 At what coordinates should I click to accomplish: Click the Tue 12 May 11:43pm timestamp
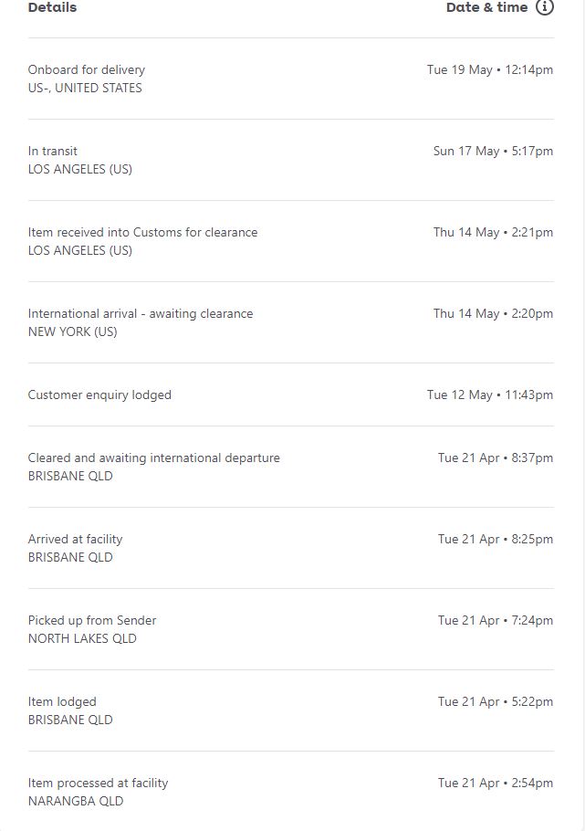click(x=489, y=394)
